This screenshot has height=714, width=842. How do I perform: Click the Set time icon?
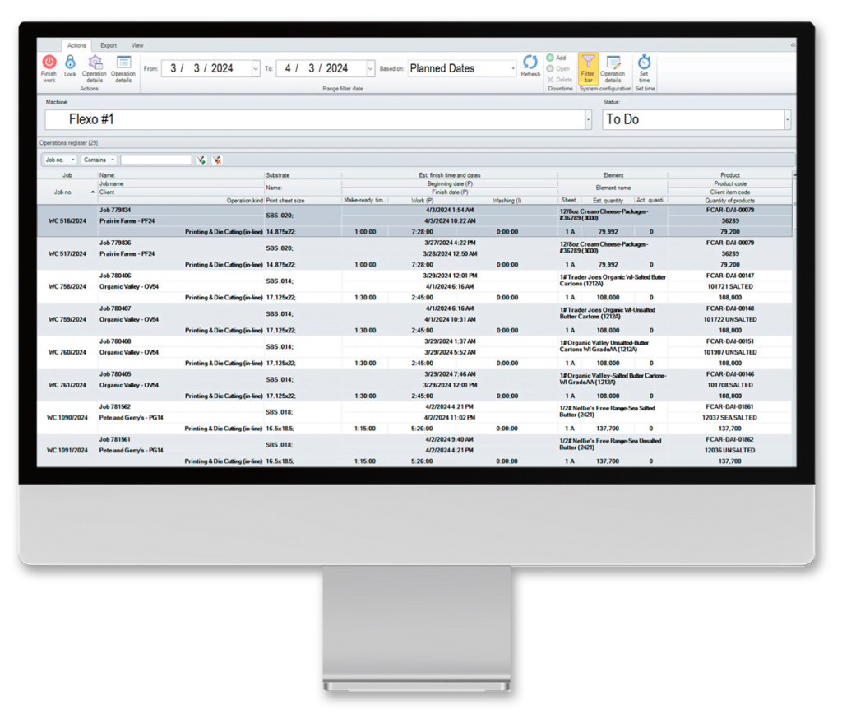(x=644, y=67)
